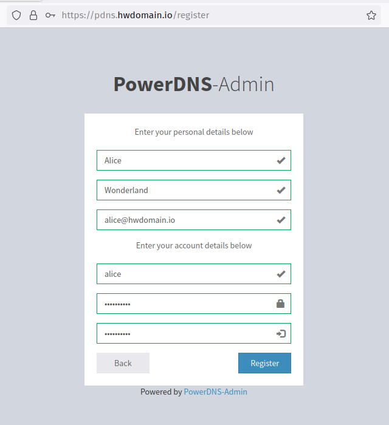389x425 pixels.
Task: Select the last name field containing Wonderland
Action: click(x=182, y=190)
